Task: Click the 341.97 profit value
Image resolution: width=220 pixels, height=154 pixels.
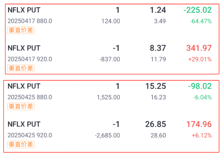Action: click(199, 48)
